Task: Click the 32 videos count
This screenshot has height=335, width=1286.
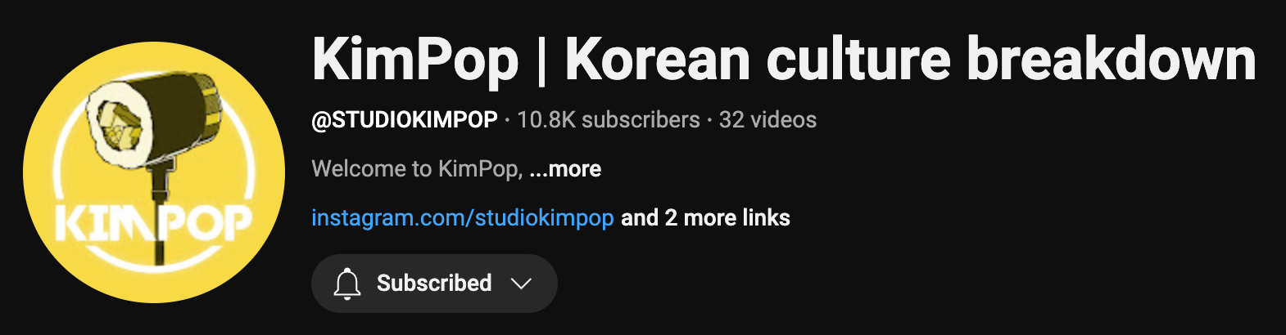Action: tap(768, 120)
